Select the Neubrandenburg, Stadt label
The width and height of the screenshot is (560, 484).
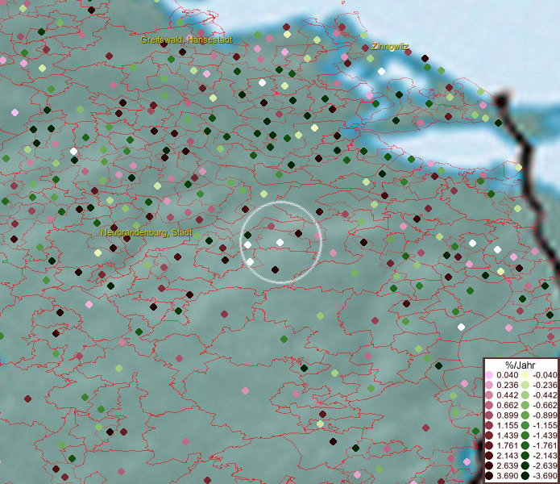tap(146, 232)
